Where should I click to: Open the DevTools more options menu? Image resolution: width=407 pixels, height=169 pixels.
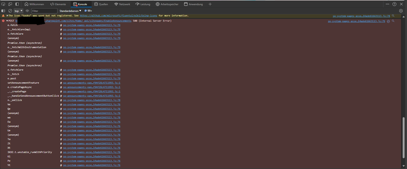coord(387,4)
